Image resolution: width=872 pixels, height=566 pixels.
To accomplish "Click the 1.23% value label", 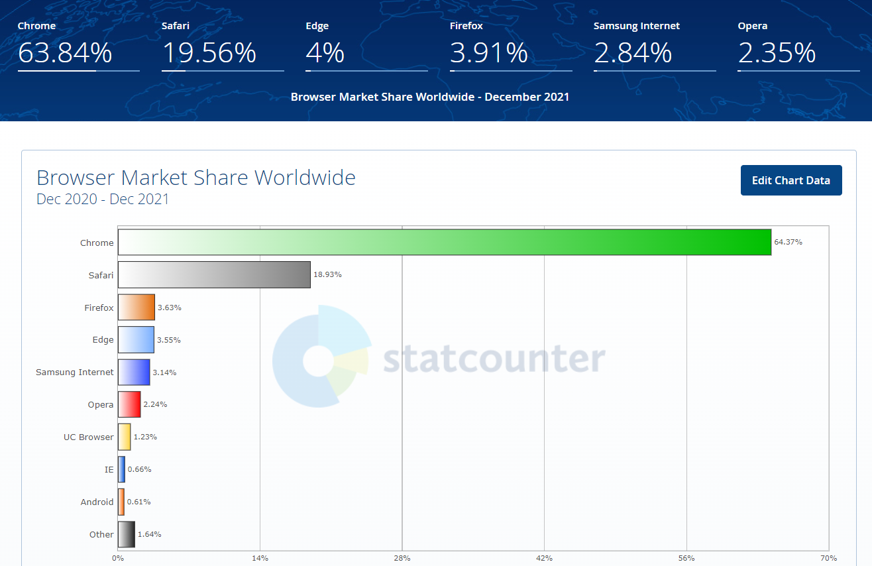I will pyautogui.click(x=145, y=437).
